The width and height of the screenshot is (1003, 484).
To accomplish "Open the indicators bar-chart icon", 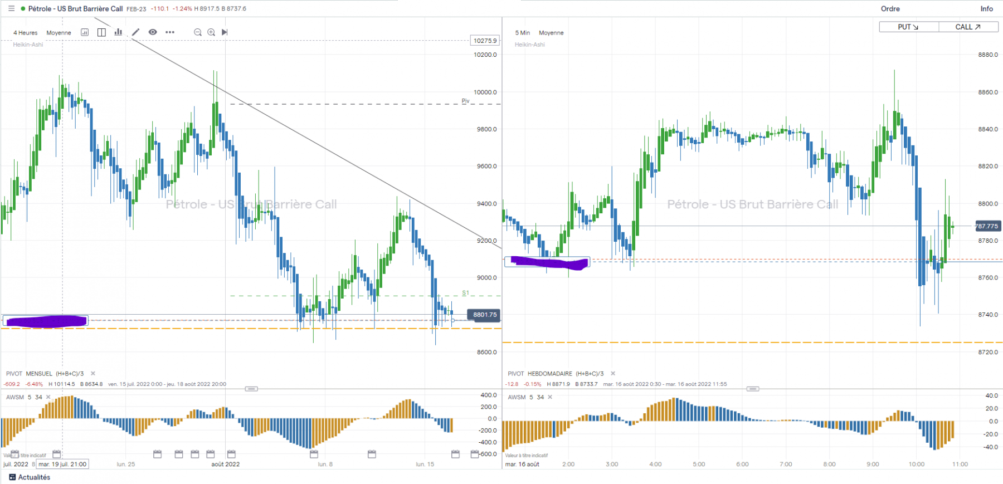I will pyautogui.click(x=118, y=32).
